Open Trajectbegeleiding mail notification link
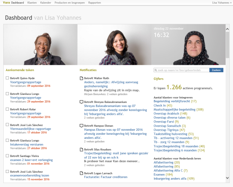This screenshot has height=187, width=233. coord(116,156)
